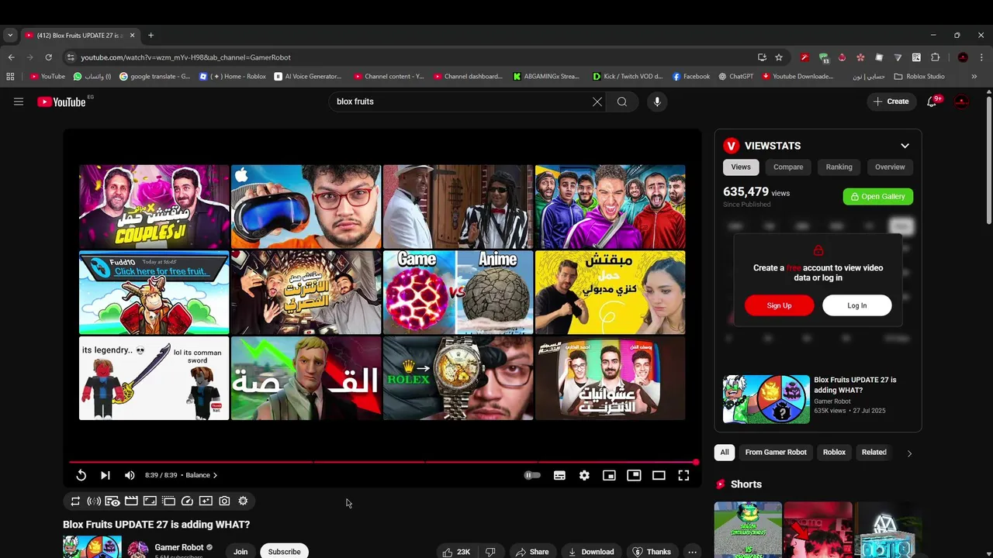Image resolution: width=993 pixels, height=558 pixels.
Task: Click Join channel membership button
Action: [240, 551]
